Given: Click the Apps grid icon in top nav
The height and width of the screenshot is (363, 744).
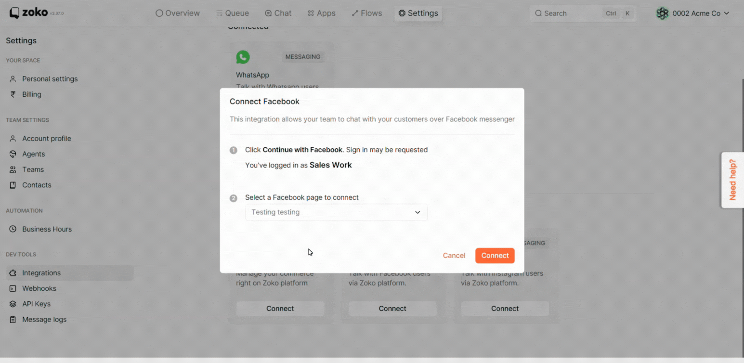Looking at the screenshot, I should pyautogui.click(x=311, y=13).
